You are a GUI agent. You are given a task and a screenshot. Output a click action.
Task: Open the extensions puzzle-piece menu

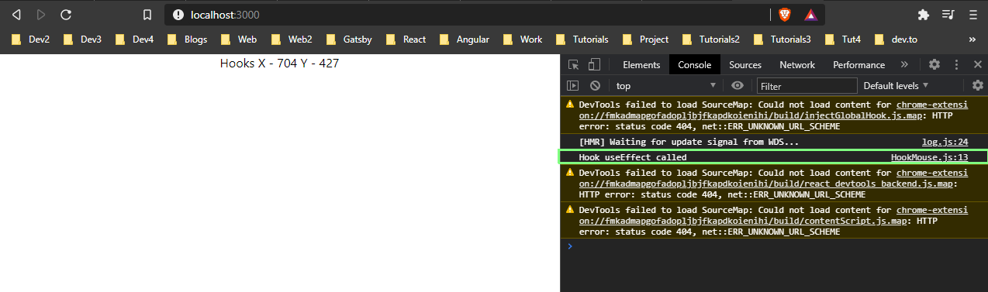(x=923, y=15)
